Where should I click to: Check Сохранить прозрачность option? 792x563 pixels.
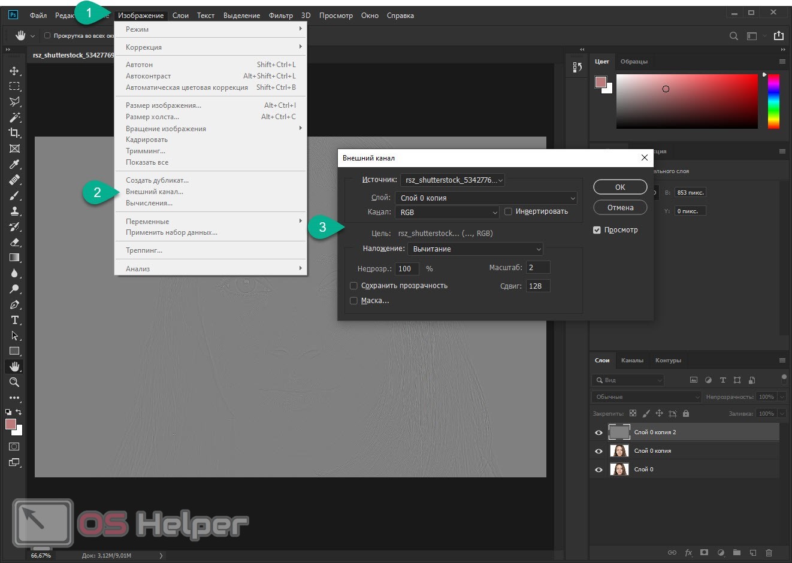pyautogui.click(x=353, y=286)
